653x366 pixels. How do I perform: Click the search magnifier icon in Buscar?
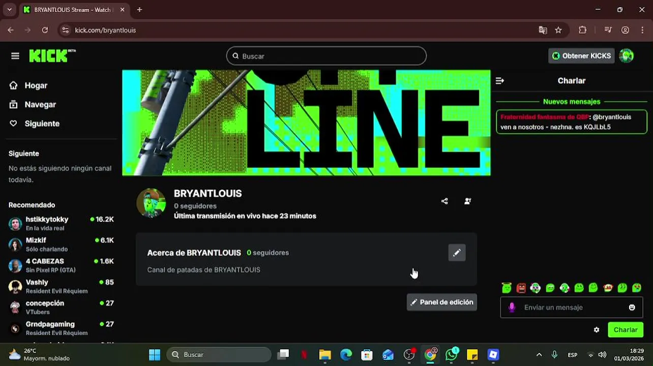point(235,56)
